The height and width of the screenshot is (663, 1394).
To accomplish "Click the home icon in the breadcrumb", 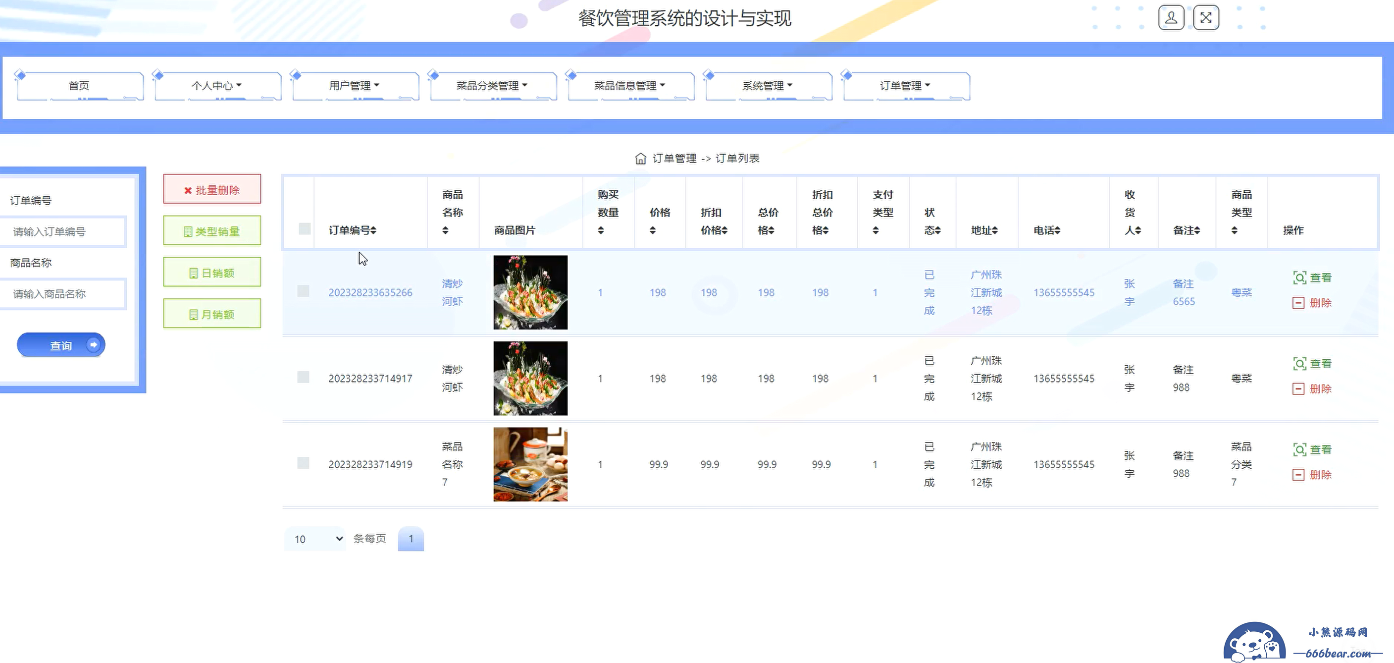I will coord(640,158).
